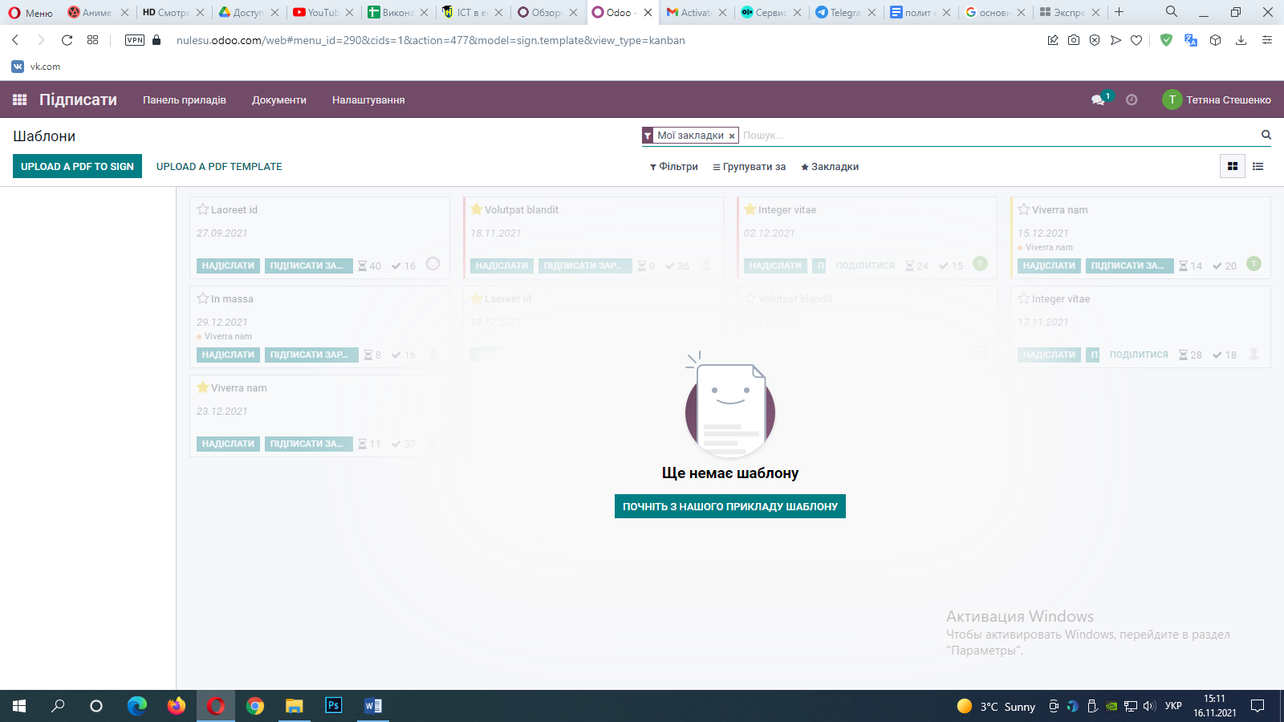Click Upload a PDF to Sign button

point(77,166)
